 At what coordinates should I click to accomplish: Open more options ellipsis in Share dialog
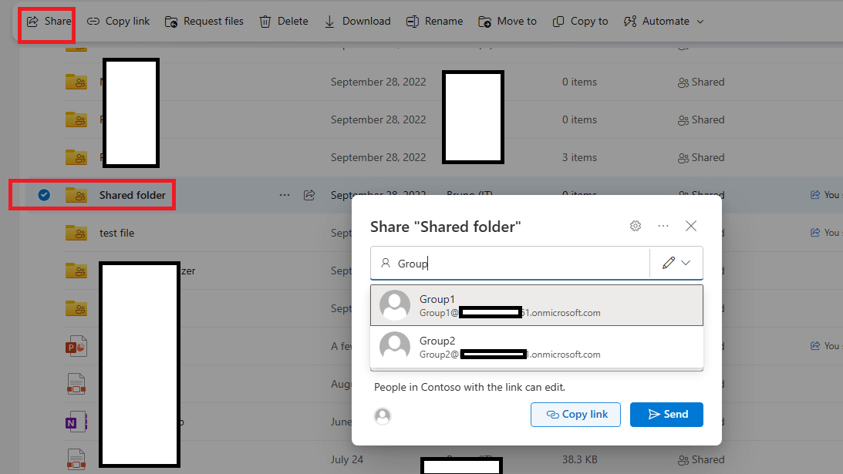[663, 226]
